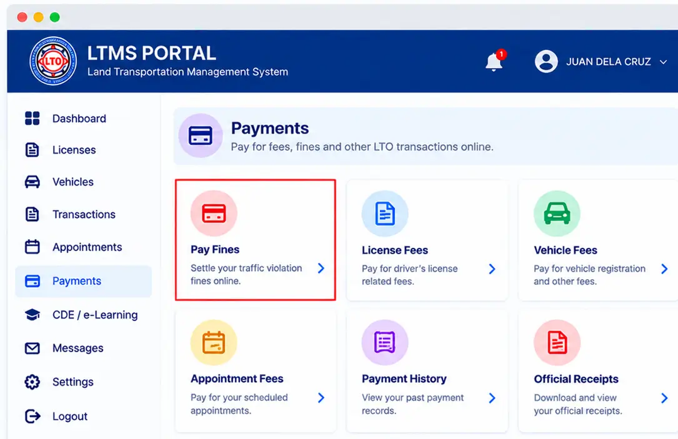Click the Dashboard grid icon

click(x=32, y=119)
